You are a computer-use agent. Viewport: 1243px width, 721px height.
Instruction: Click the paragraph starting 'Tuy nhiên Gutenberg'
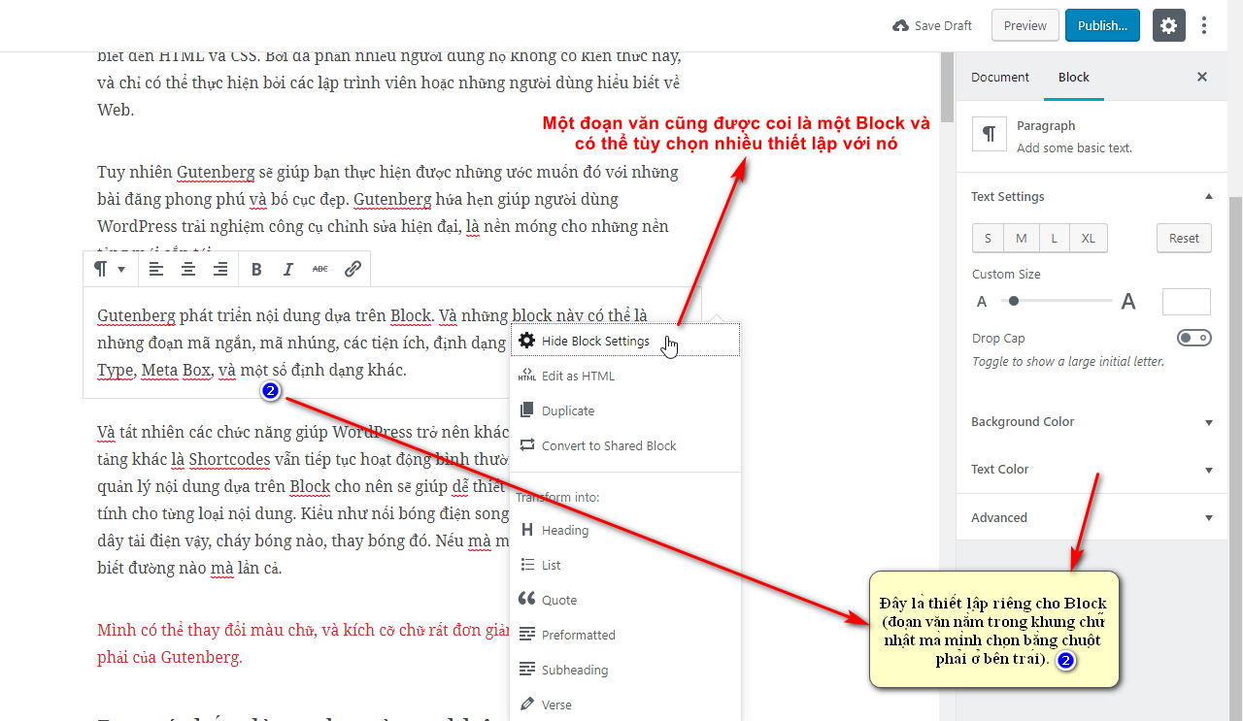click(x=388, y=213)
